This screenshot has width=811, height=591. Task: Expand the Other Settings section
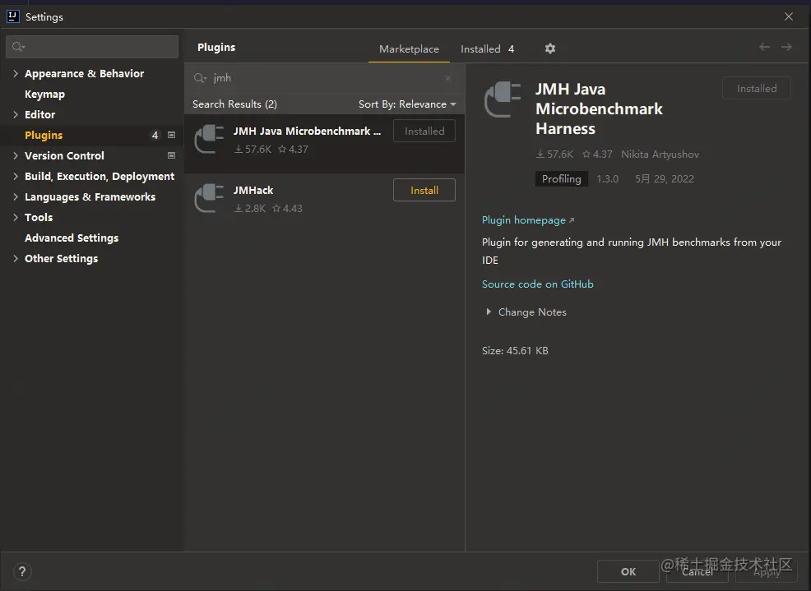point(16,259)
